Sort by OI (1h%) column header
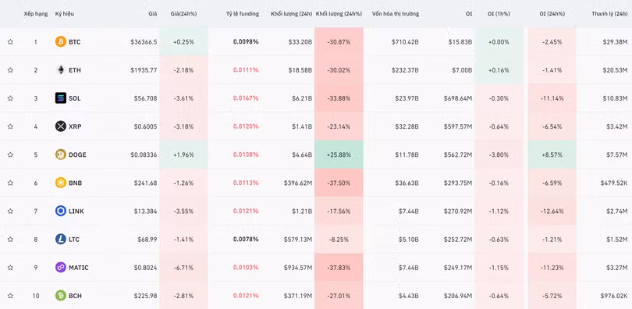 coord(499,14)
